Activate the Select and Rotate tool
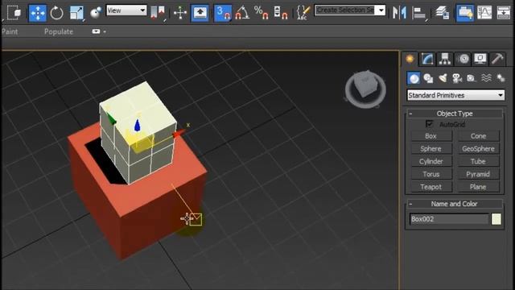The image size is (515, 290). (x=57, y=13)
